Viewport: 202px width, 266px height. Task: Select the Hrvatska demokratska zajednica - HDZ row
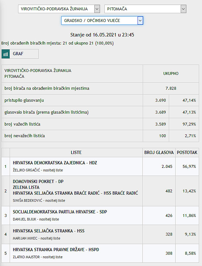[100, 167]
